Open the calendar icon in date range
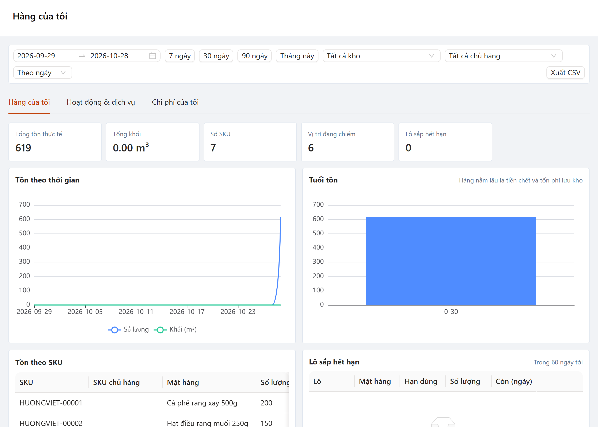The width and height of the screenshot is (598, 427). coord(153,56)
